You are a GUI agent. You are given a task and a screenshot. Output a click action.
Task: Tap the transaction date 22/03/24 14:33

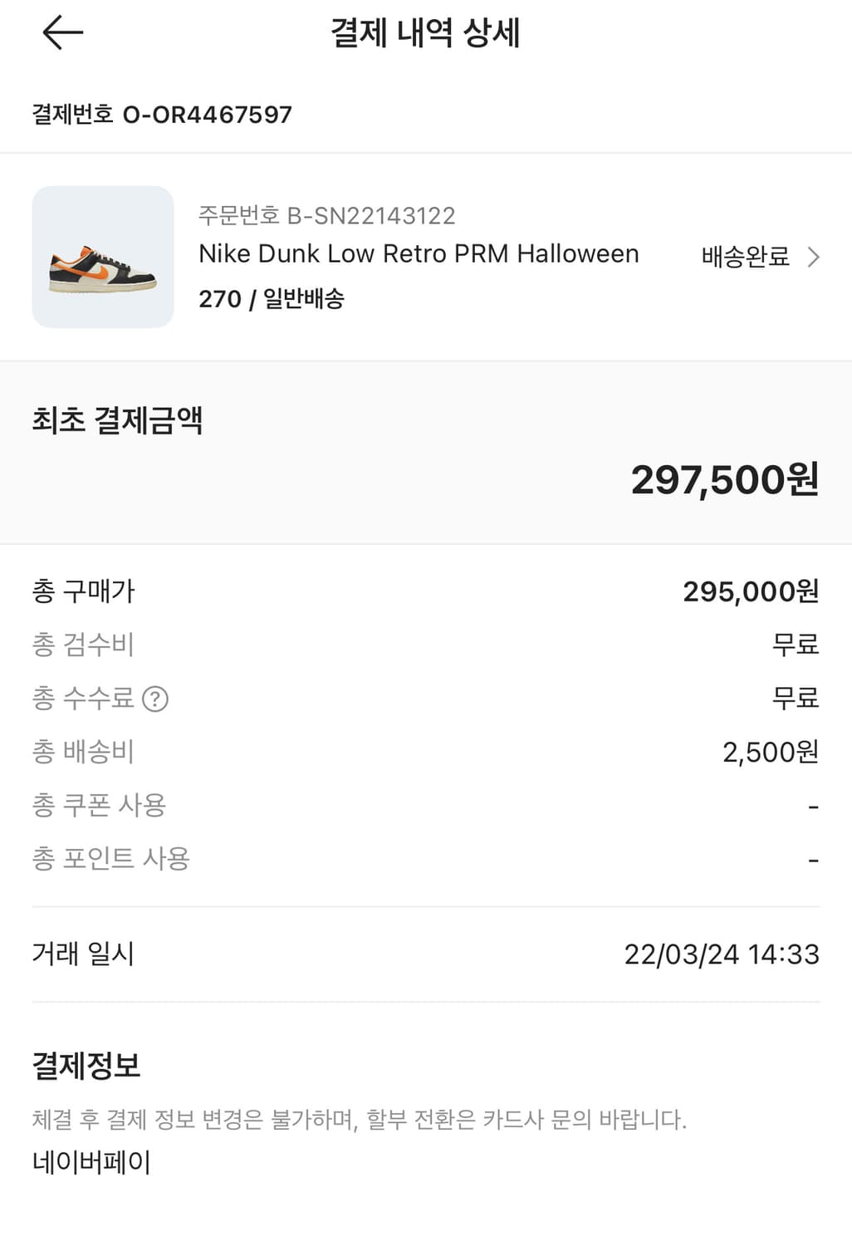point(721,954)
